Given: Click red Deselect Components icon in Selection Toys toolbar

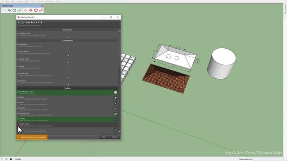Looking at the screenshot, I should coord(41,10).
